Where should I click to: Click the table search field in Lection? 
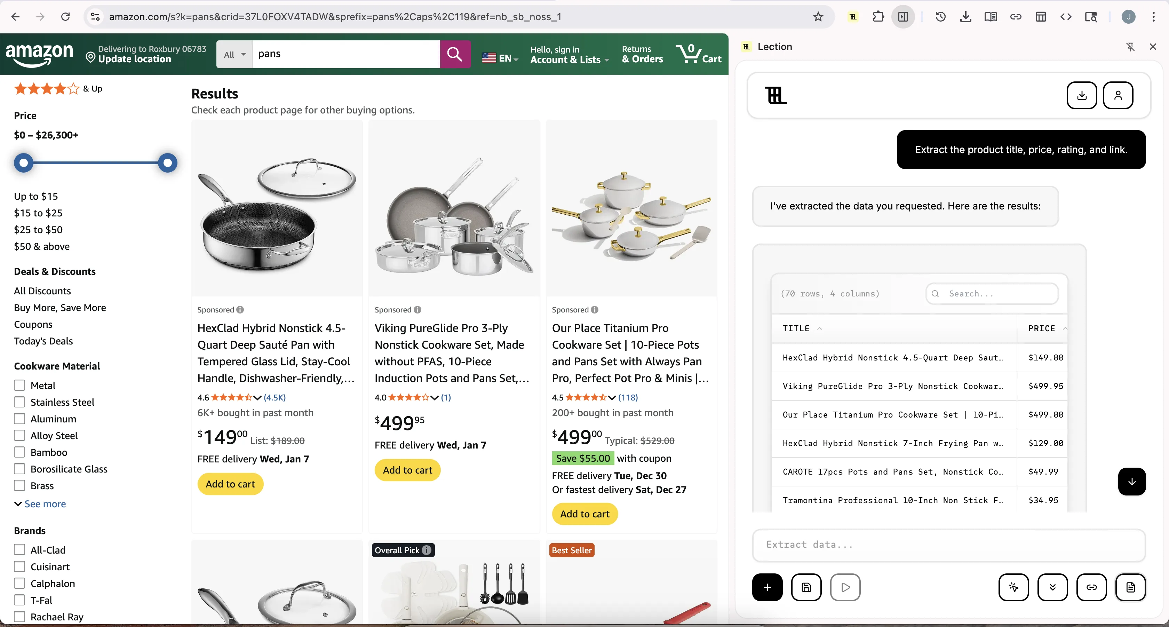pos(992,294)
